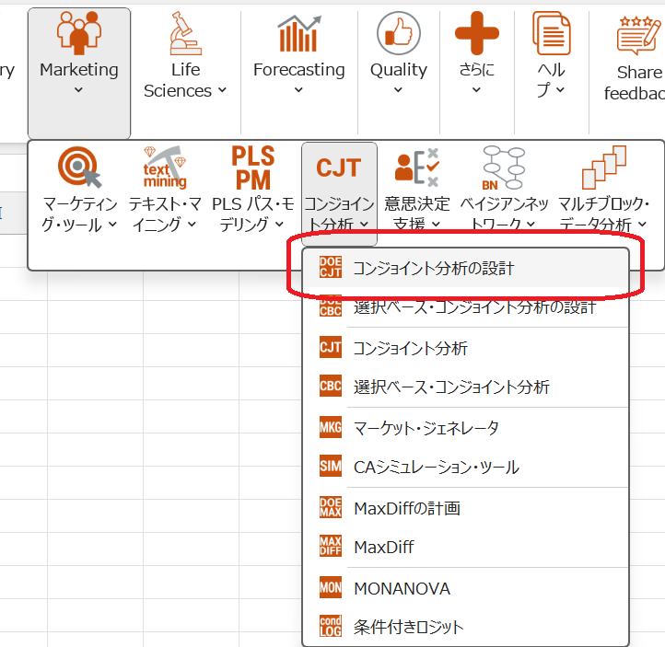Viewport: 665px width, 647px height.
Task: Choose 選択ベース・コンジョイント分析 from the menu
Action: (x=451, y=387)
